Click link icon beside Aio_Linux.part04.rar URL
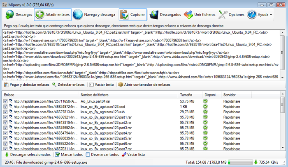This screenshot has height=167, width=288. click(x=11, y=101)
